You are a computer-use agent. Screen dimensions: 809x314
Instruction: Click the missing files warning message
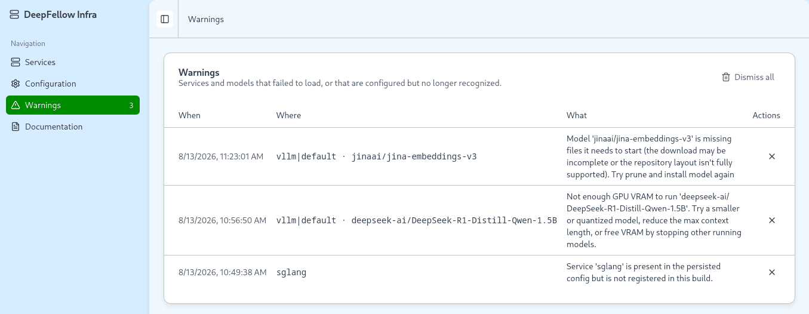pos(650,156)
